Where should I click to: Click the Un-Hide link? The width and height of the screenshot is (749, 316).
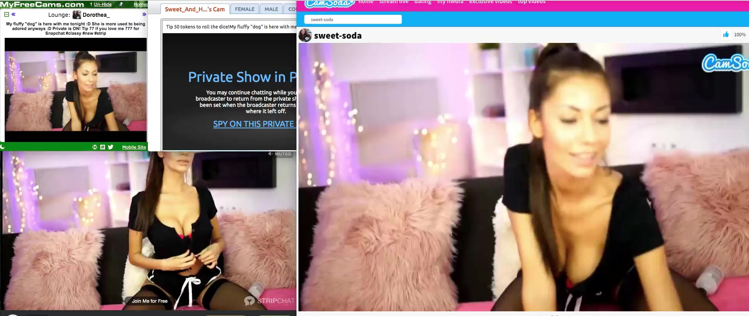[x=102, y=4]
